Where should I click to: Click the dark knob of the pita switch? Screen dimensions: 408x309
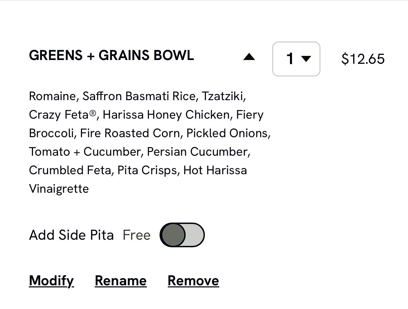pyautogui.click(x=173, y=235)
